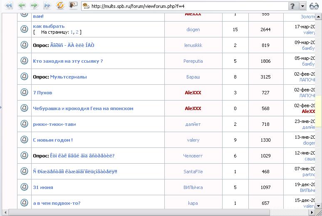
Task: Open 'Чебурашка и крокодил Гена на японском' topic
Action: [x=83, y=108]
